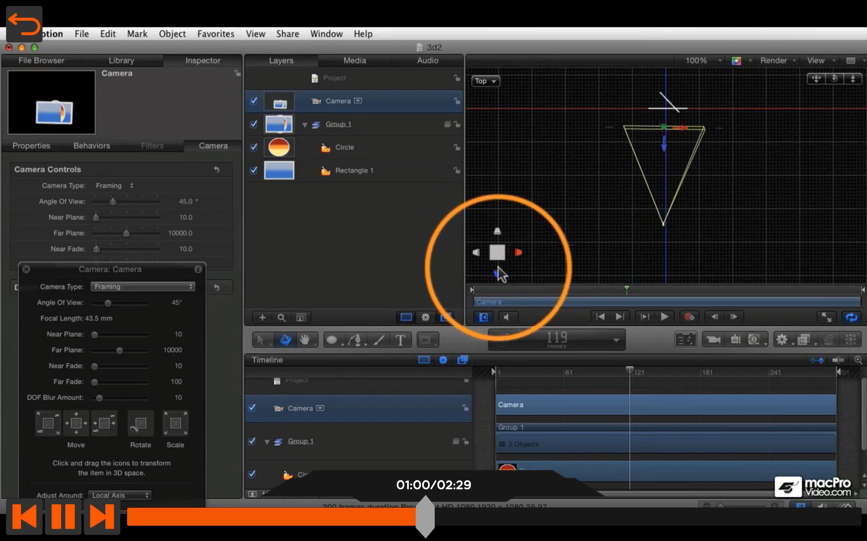Open the Render dropdown in canvas
867x541 pixels.
click(x=778, y=60)
